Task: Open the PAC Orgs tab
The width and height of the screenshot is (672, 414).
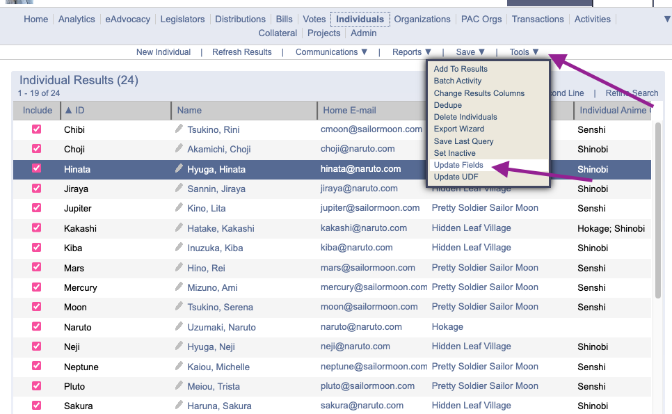Action: (481, 19)
